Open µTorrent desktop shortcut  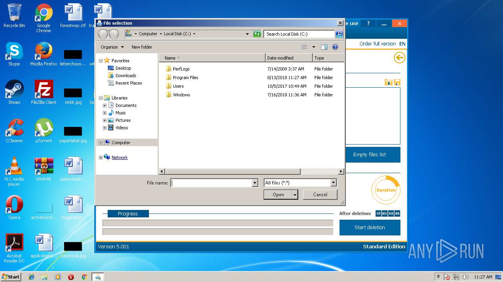(44, 131)
